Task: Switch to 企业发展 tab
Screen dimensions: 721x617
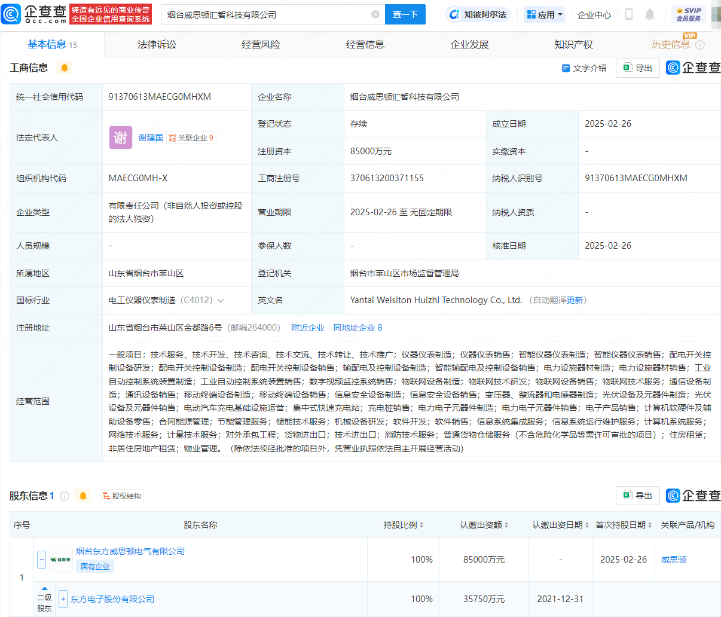Action: click(x=469, y=44)
